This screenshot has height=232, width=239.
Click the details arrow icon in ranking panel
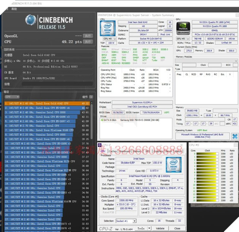91,97
